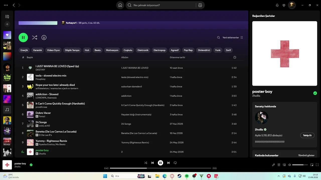Toggle repeat mode
The height and width of the screenshot is (180, 321).
click(175, 163)
